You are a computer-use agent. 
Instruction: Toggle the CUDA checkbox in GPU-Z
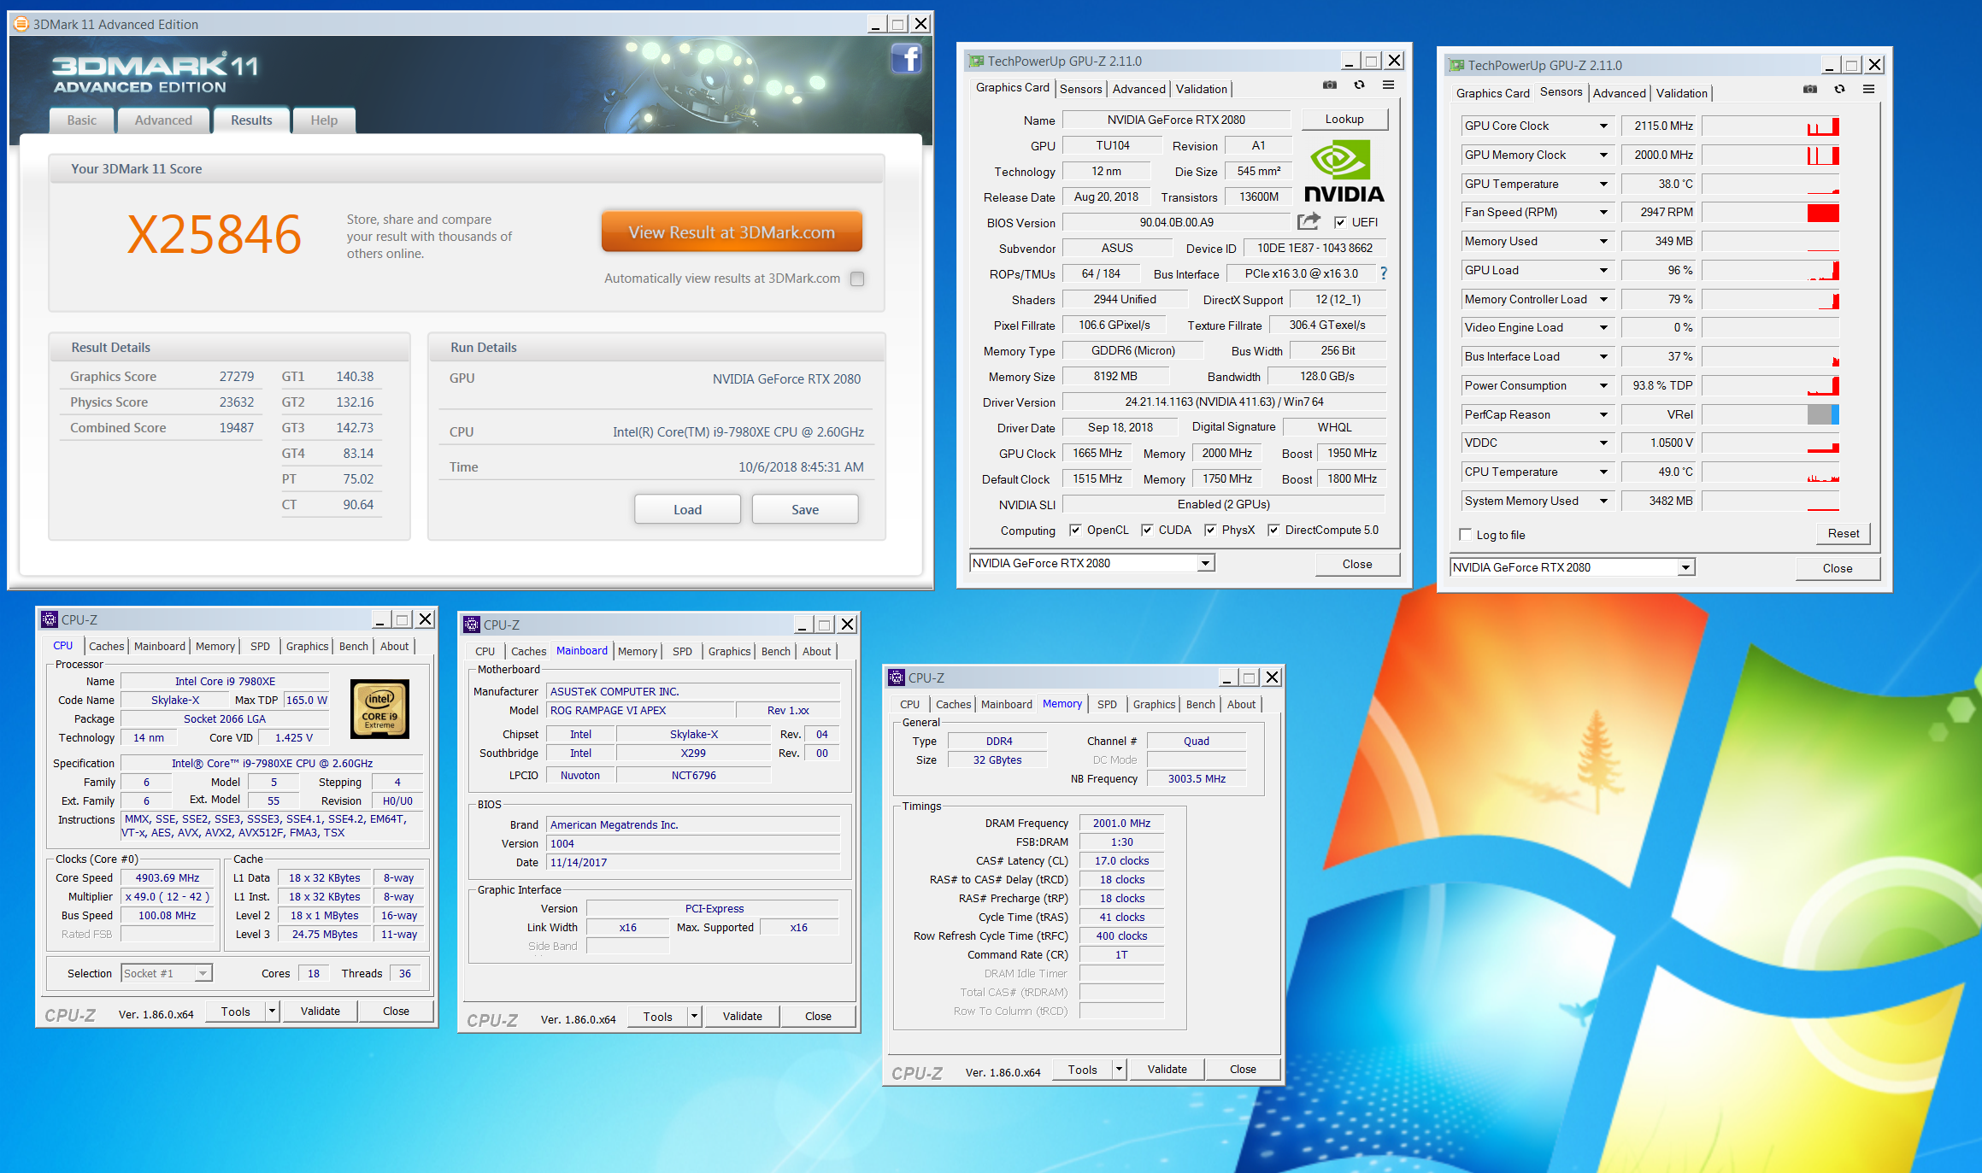click(1147, 530)
